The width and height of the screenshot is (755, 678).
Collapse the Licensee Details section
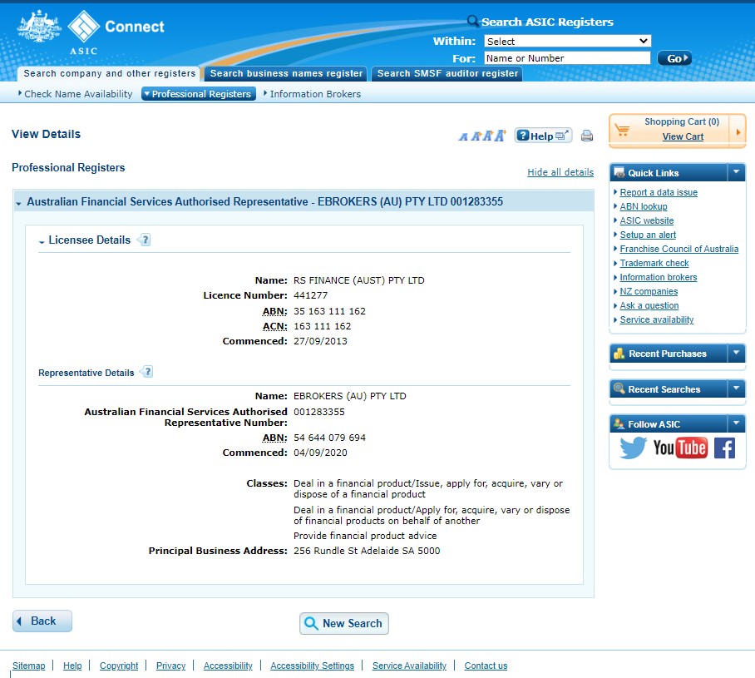point(42,241)
